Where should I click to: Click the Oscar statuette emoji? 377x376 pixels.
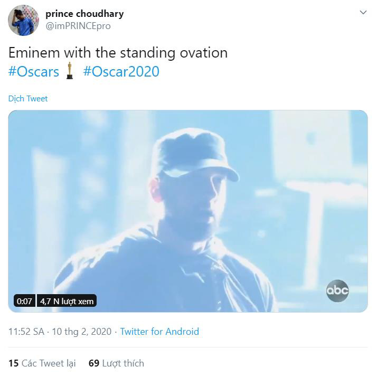coord(70,71)
